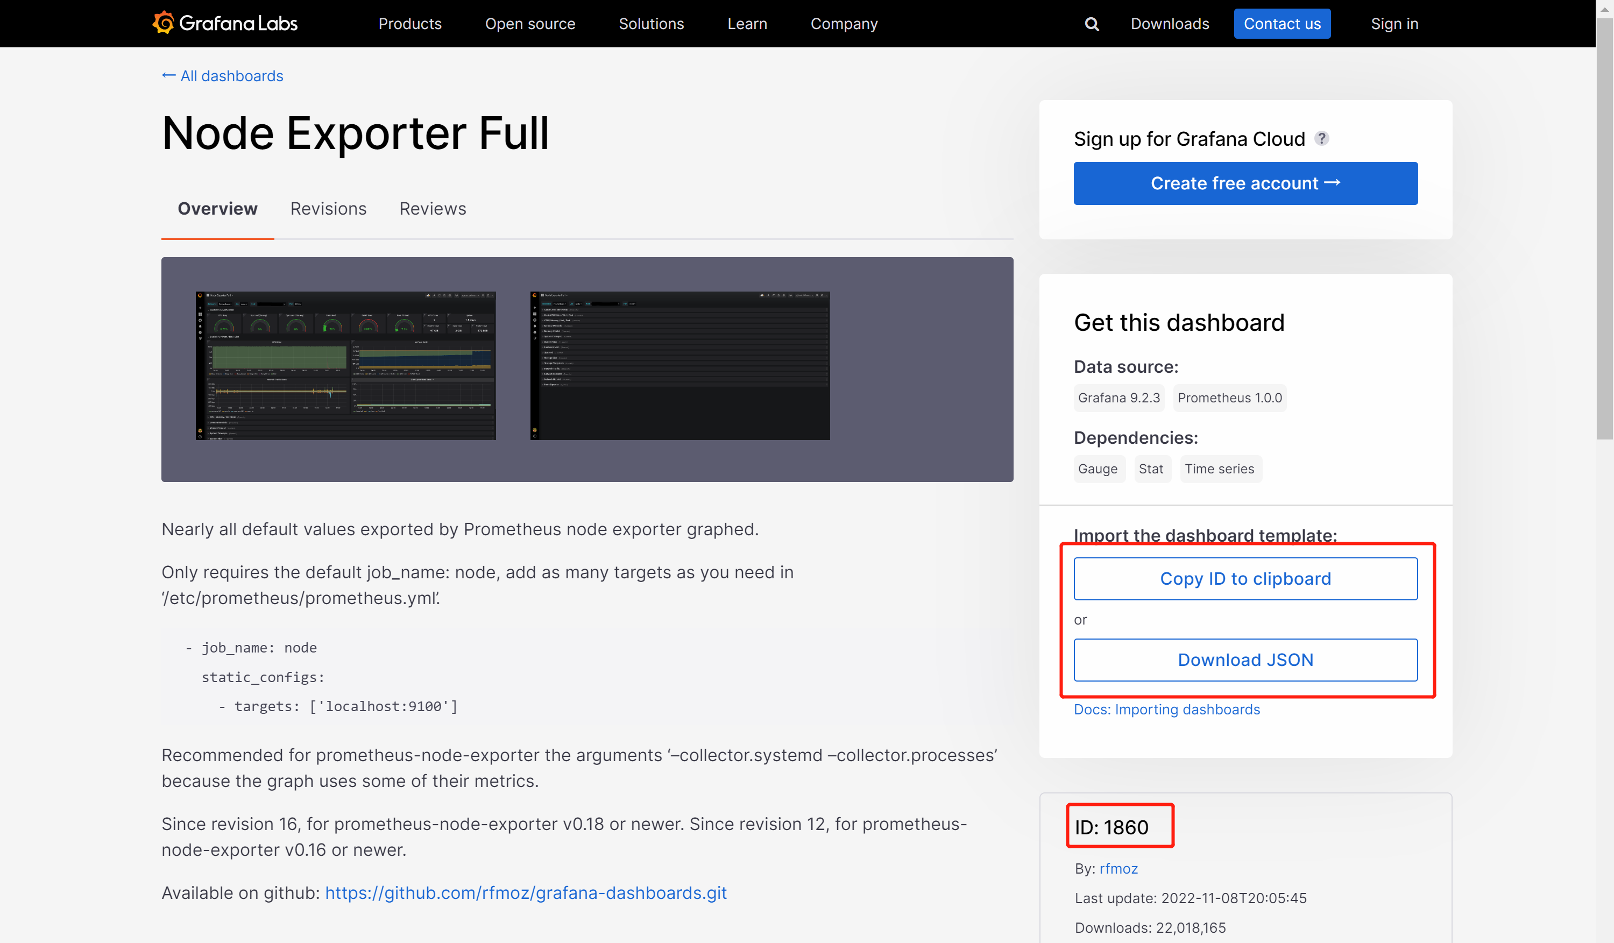The image size is (1614, 943).
Task: Click the Last update timestamp text
Action: [1191, 898]
